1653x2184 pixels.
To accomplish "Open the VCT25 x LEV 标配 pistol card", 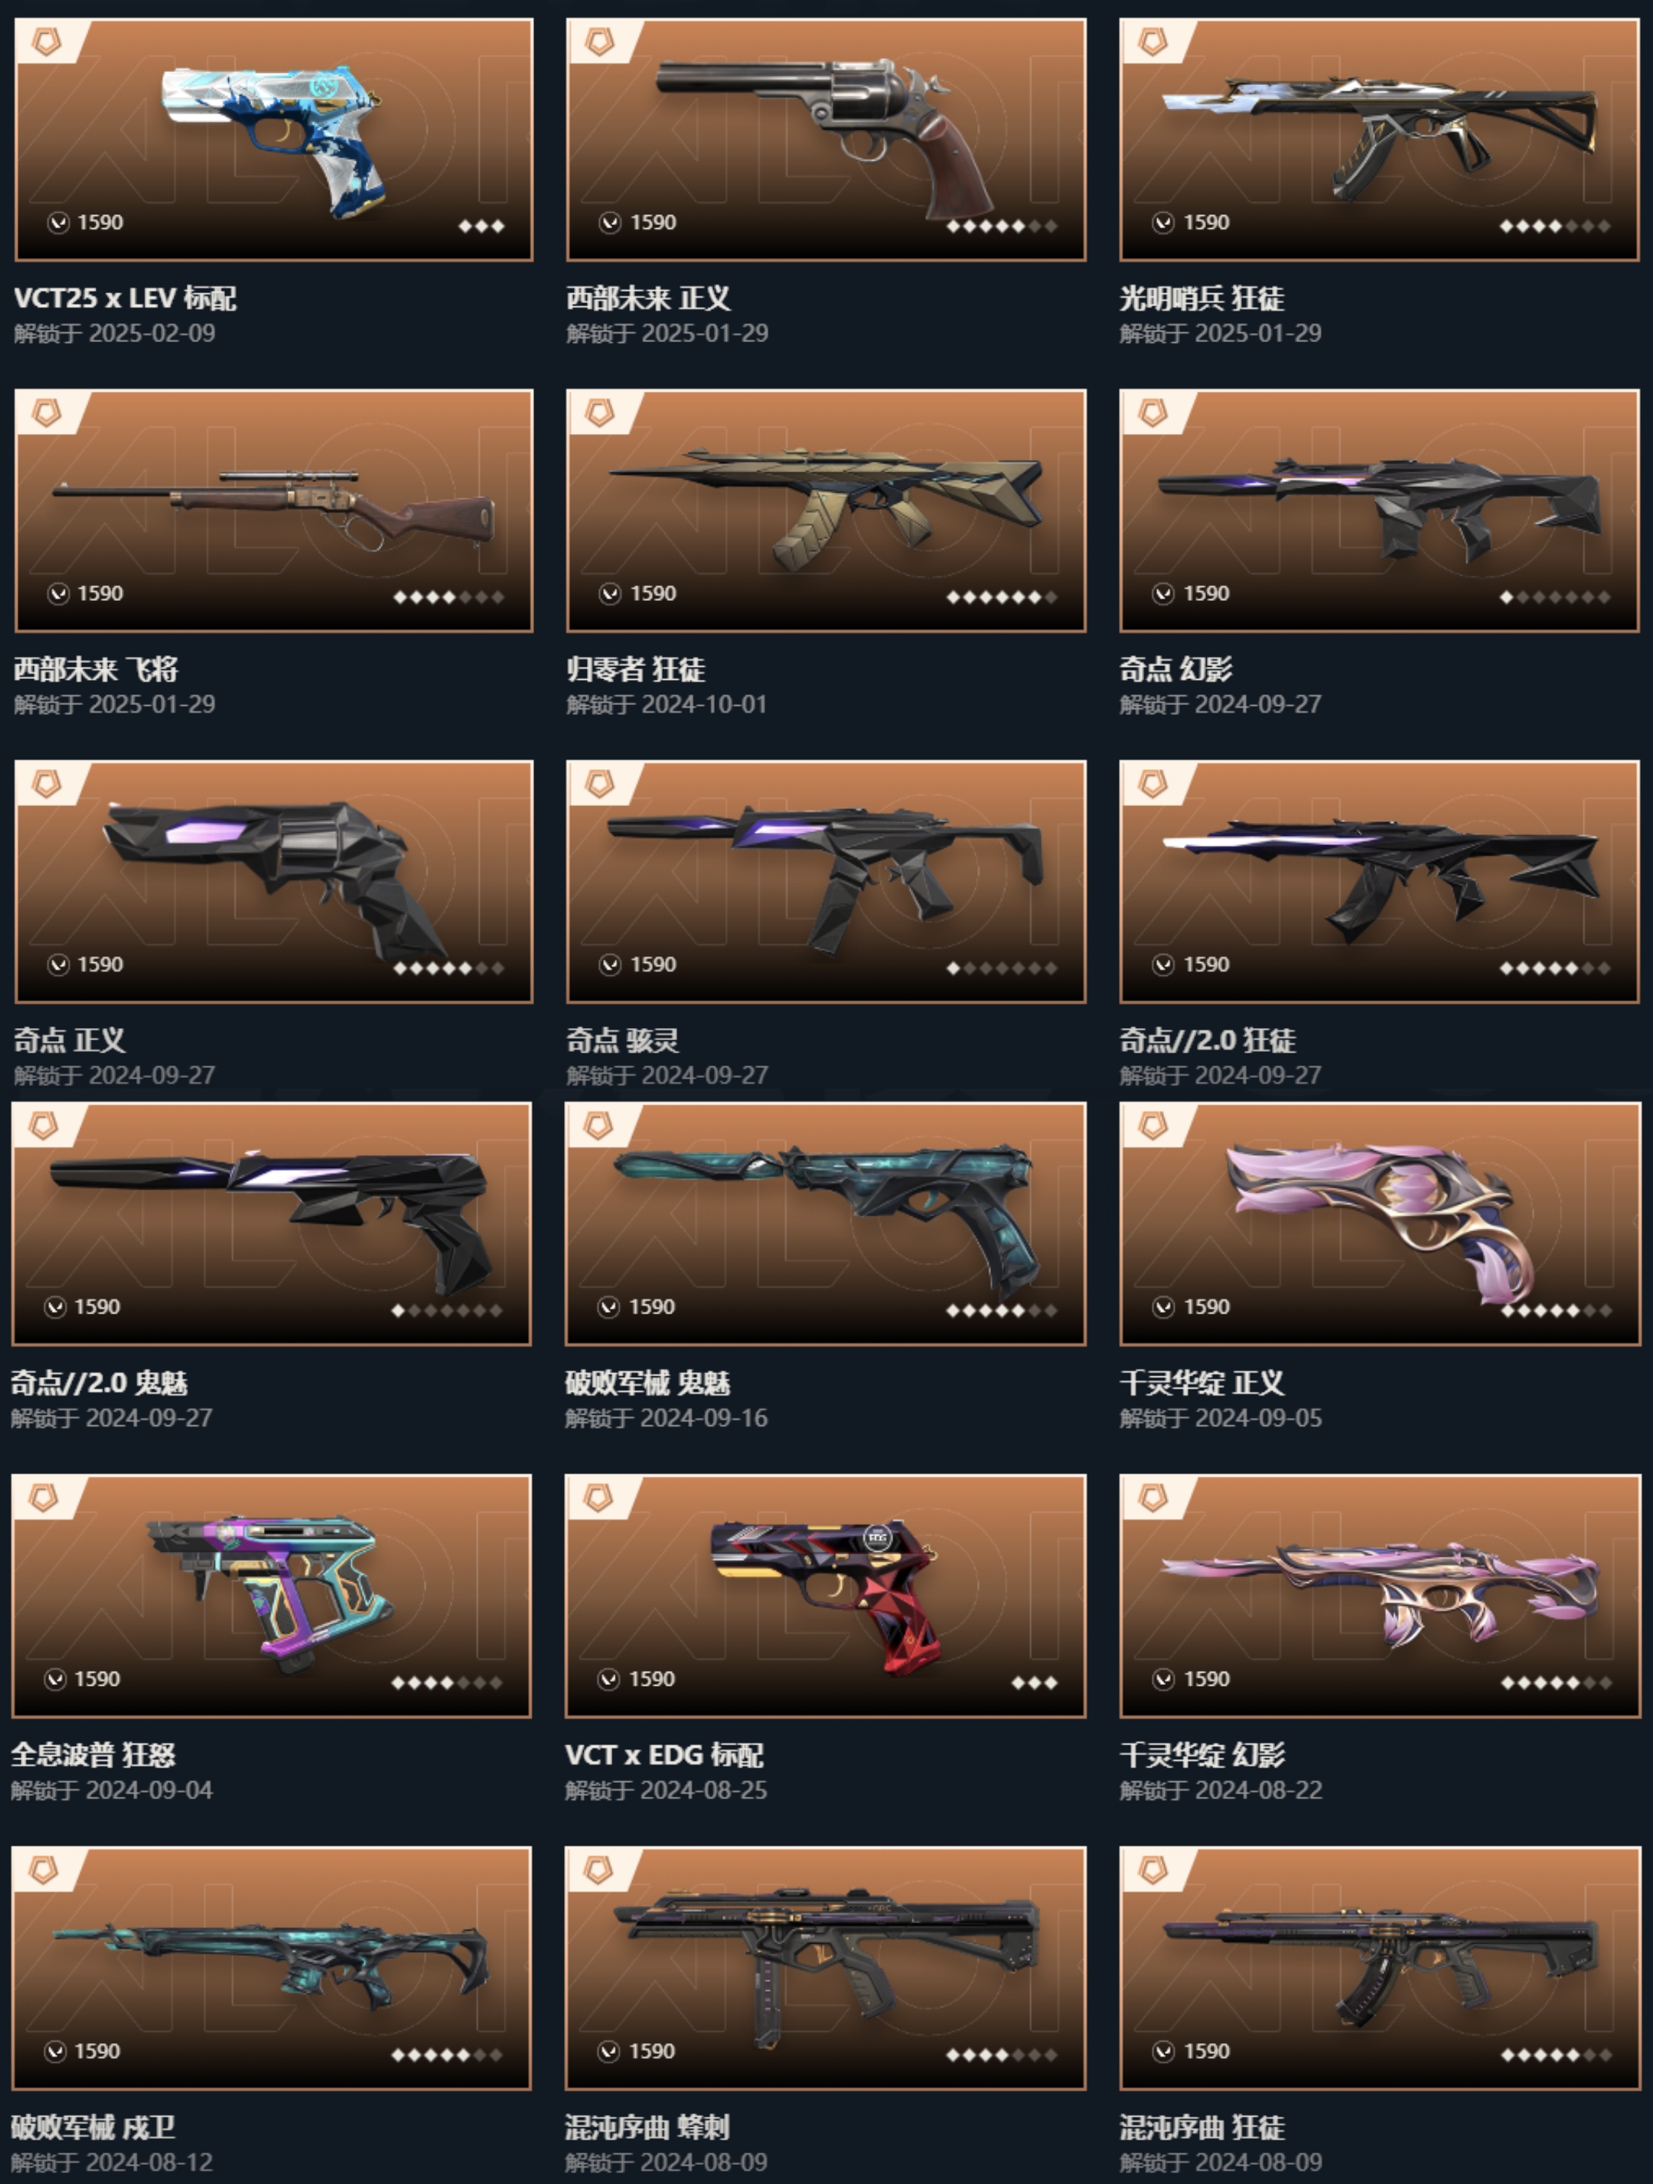I will [x=273, y=139].
